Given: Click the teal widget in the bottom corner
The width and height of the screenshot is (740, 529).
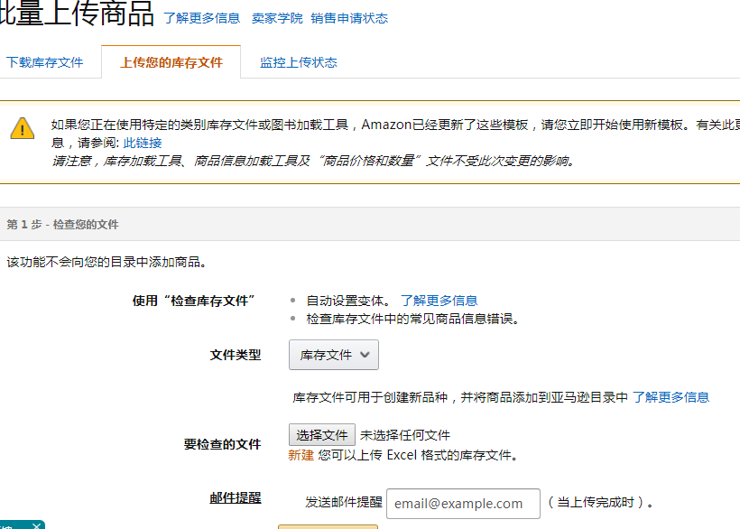Looking at the screenshot, I should (14, 525).
